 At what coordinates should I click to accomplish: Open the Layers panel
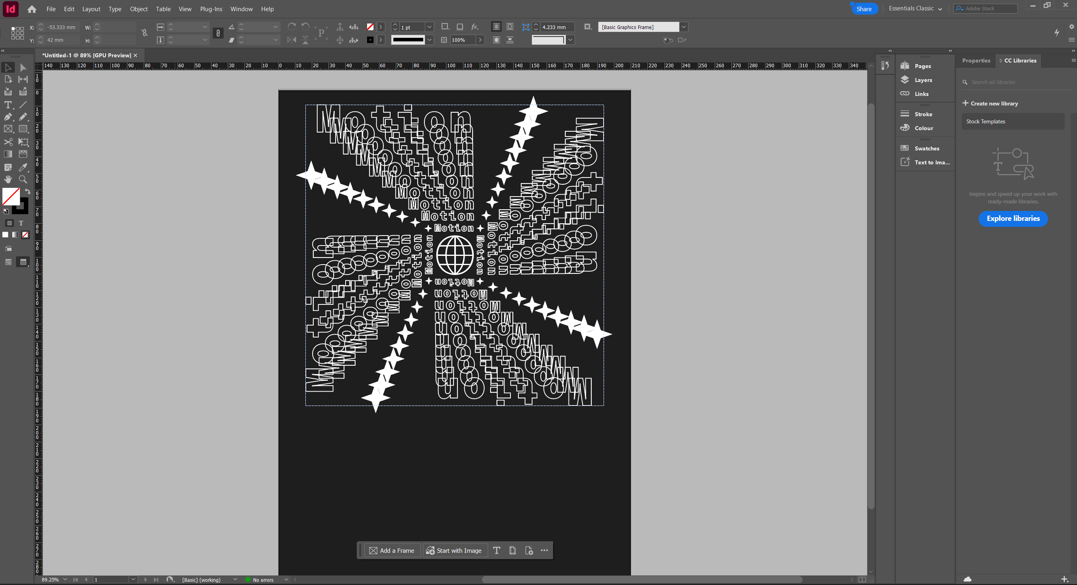click(x=923, y=80)
